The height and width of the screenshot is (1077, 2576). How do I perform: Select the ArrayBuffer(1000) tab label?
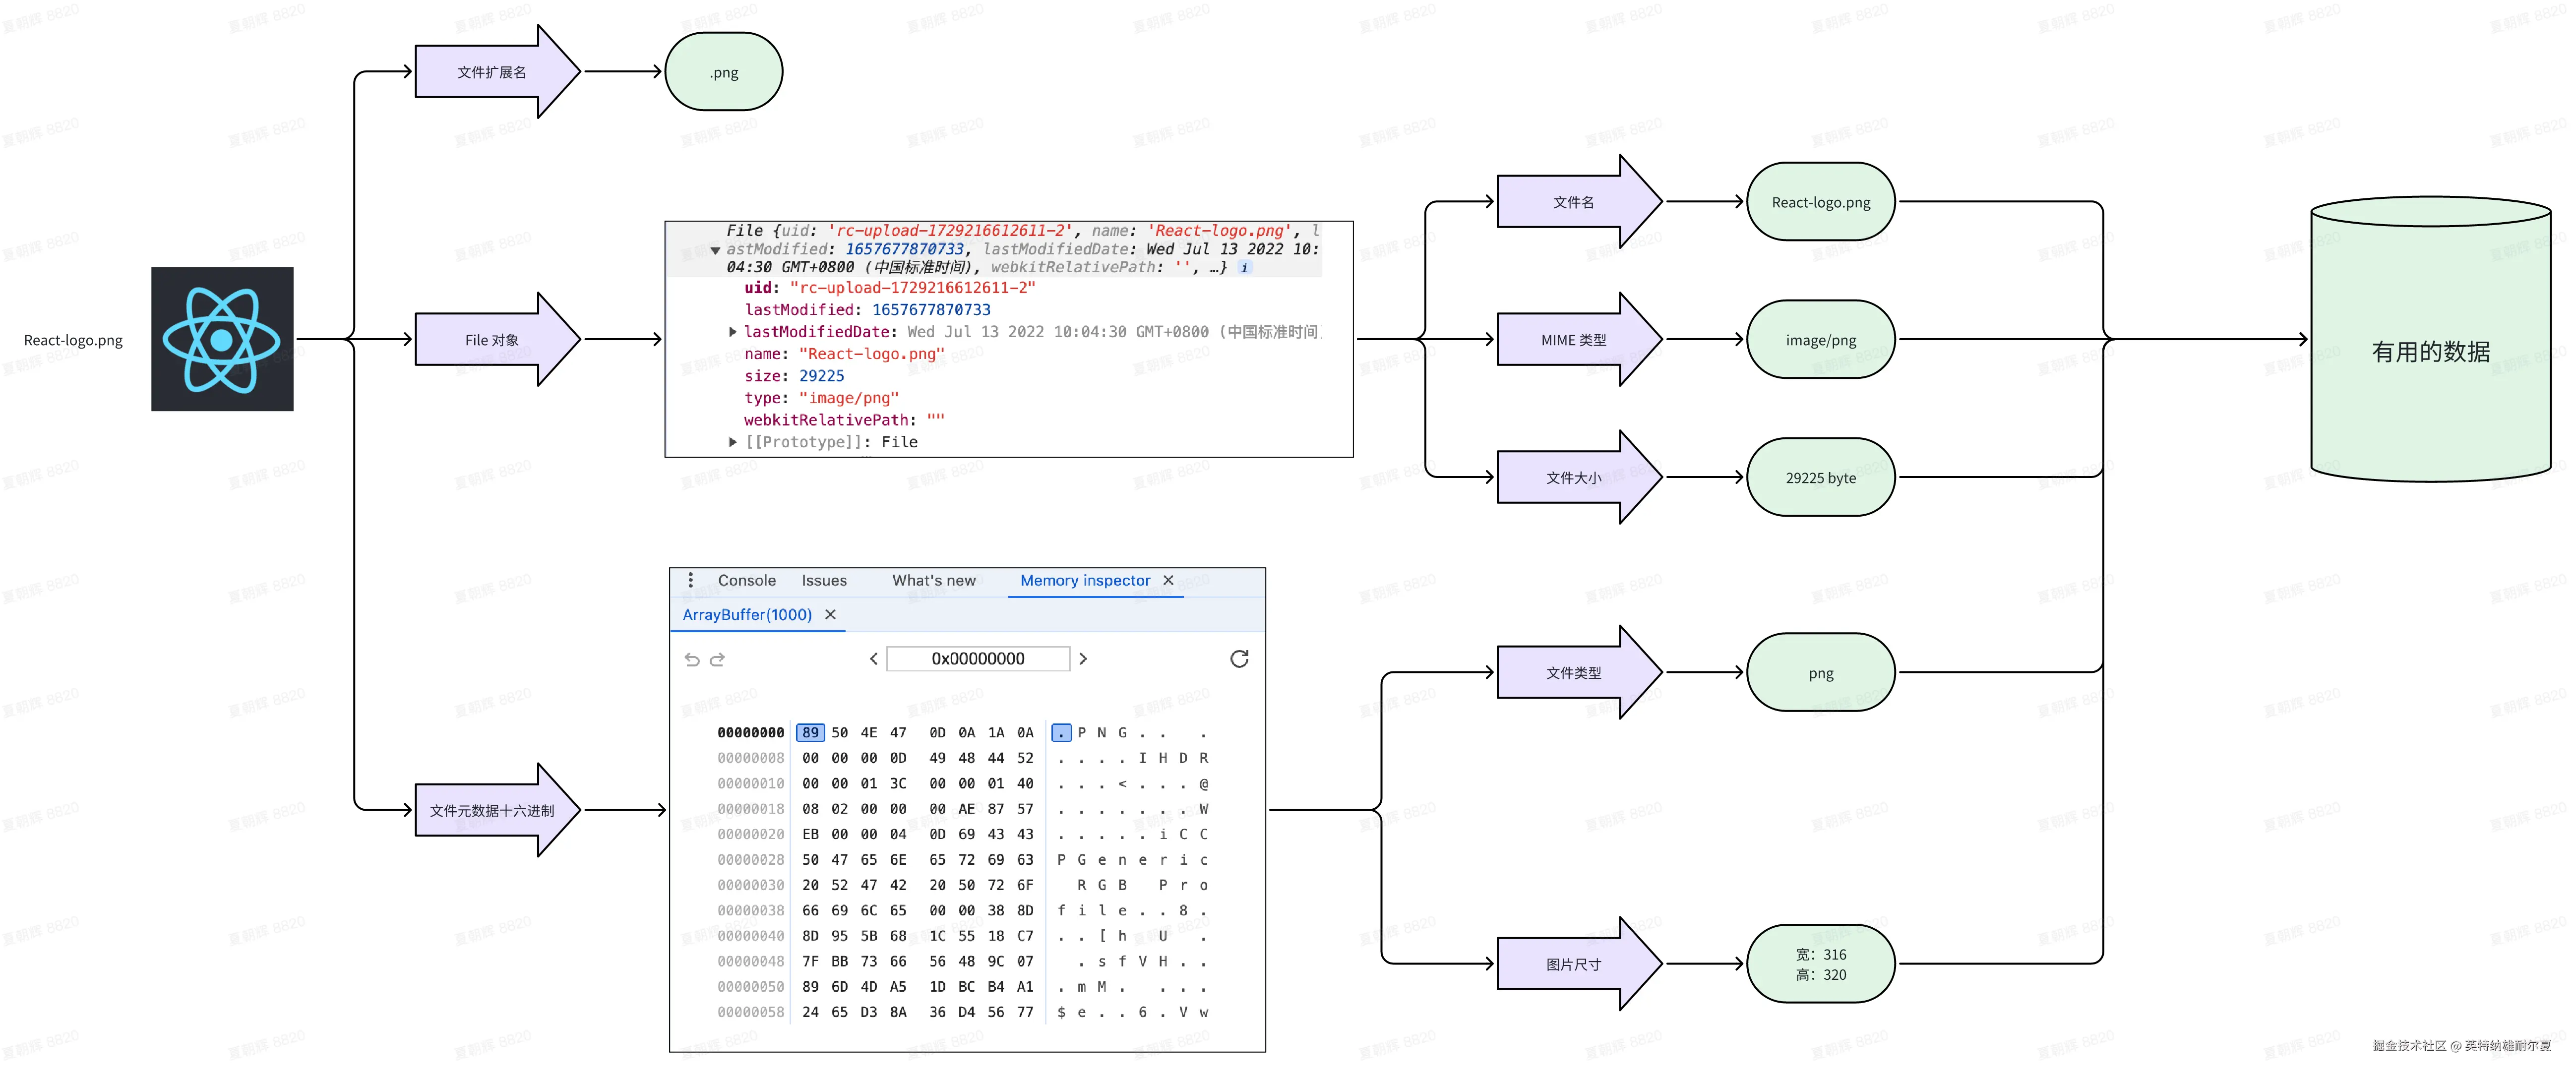[747, 615]
